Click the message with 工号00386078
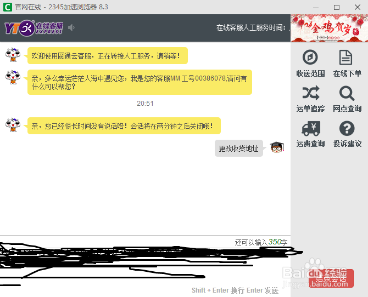The image size is (368, 297). pos(140,82)
